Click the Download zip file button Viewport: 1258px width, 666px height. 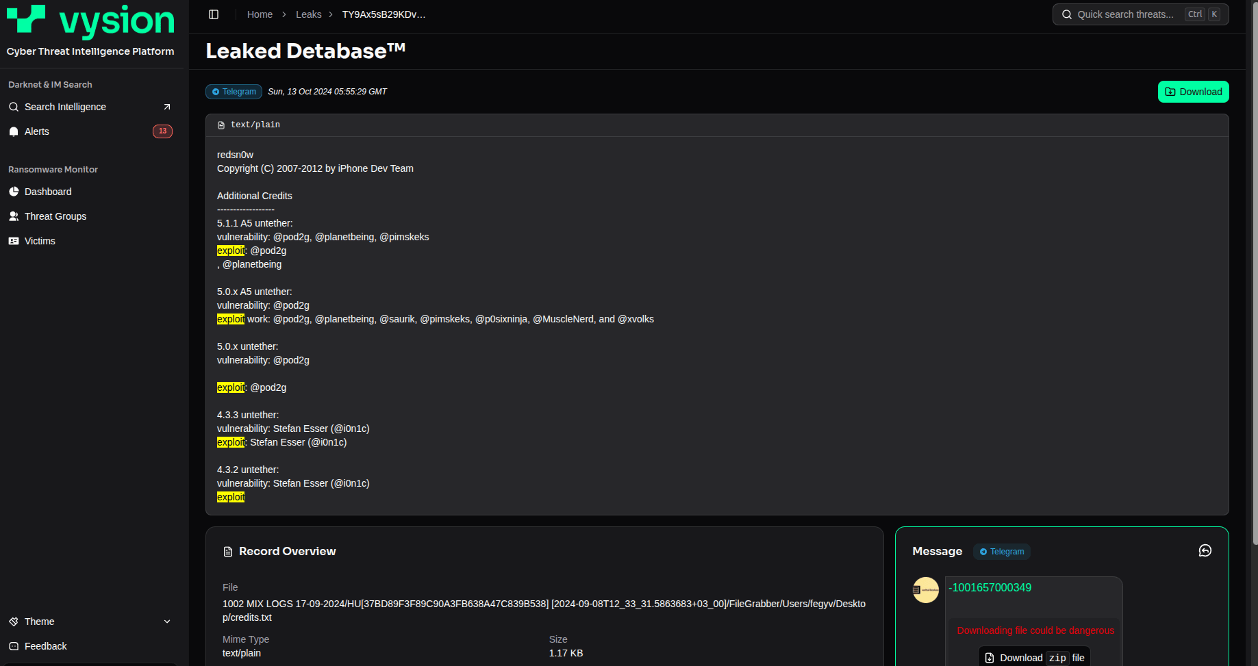coord(1034,658)
